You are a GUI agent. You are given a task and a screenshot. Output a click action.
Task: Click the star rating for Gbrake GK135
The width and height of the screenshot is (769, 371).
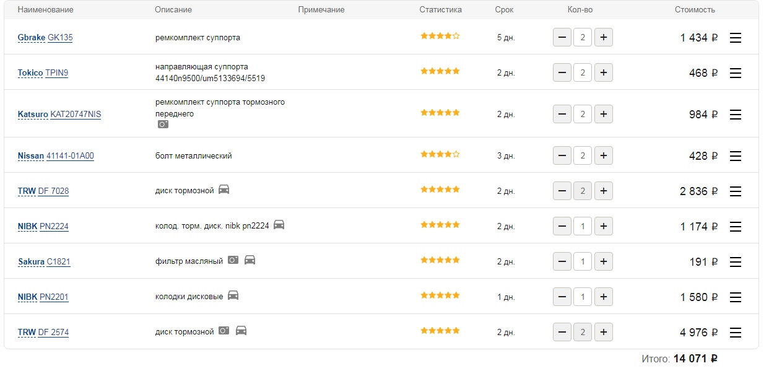click(440, 36)
